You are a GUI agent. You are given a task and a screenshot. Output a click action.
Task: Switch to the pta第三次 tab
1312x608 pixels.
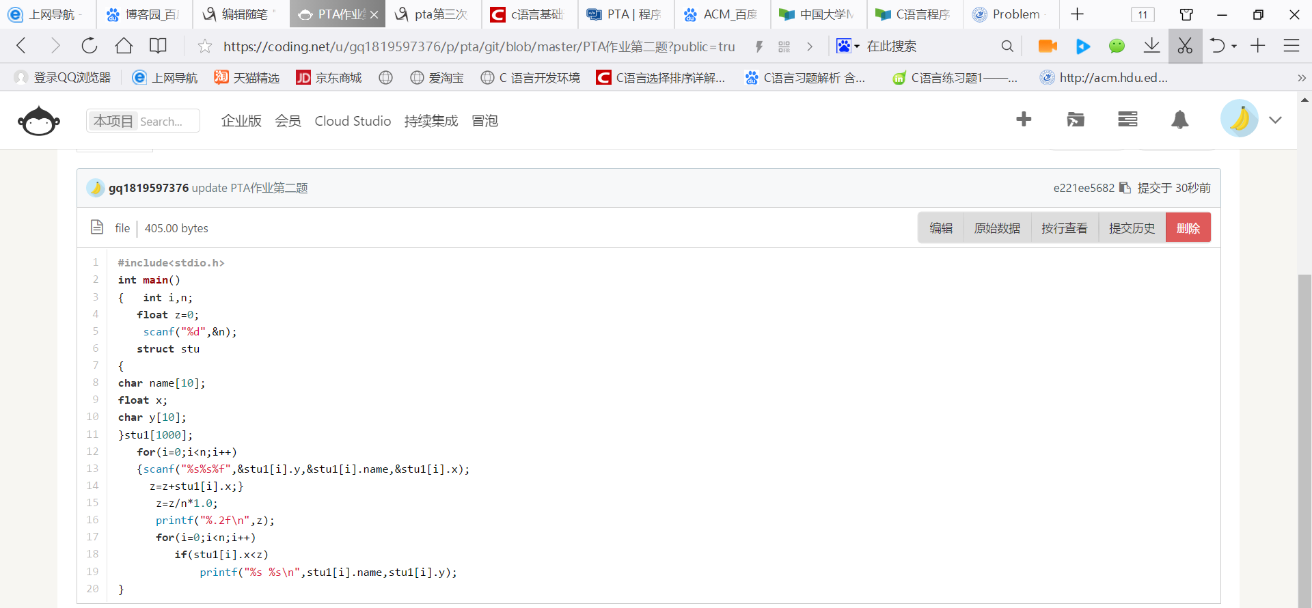(433, 14)
